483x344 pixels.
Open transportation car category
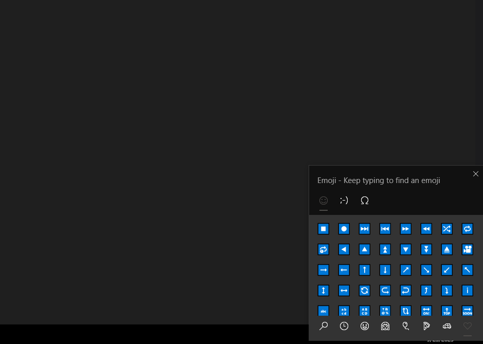tap(447, 326)
